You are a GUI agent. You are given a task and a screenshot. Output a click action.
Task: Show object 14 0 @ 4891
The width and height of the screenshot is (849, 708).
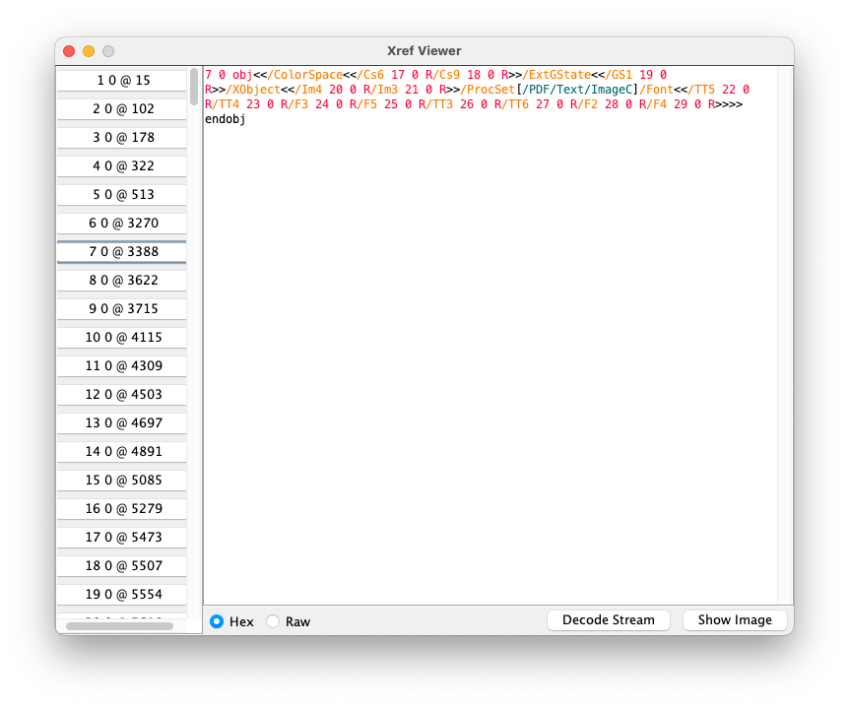click(x=122, y=452)
